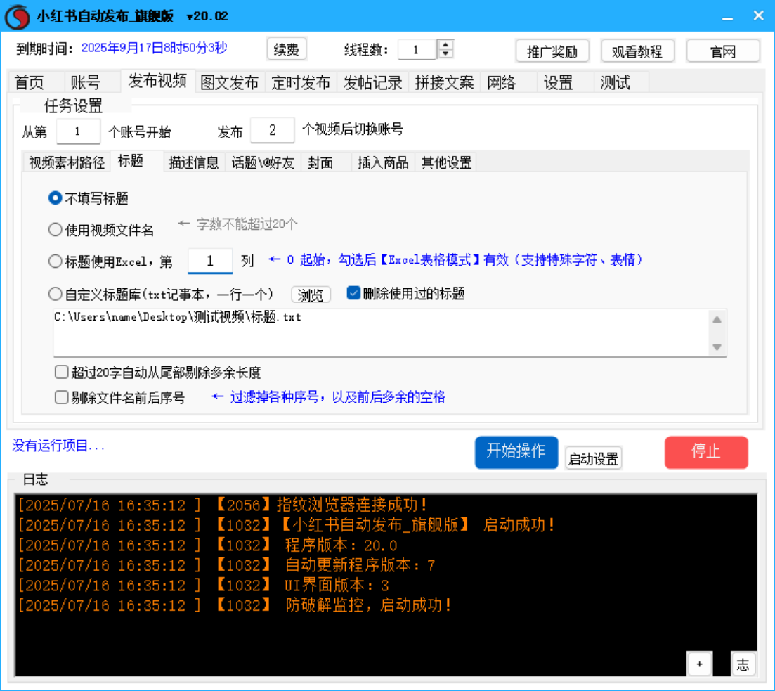
Task: Click log line UI界面版本：3
Action: point(204,585)
